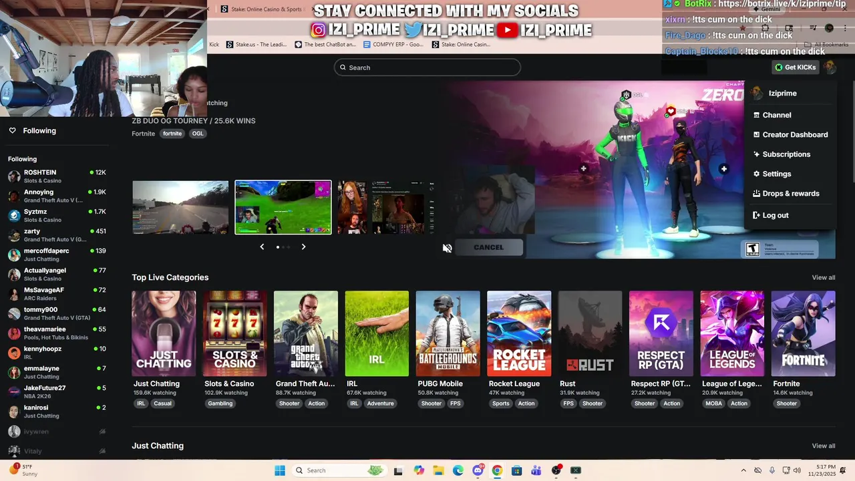Open kanirosi's avatar in the sidebar
The width and height of the screenshot is (855, 481).
pyautogui.click(x=14, y=412)
